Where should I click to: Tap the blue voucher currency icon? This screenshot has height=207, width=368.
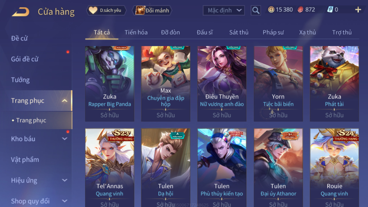point(330,10)
